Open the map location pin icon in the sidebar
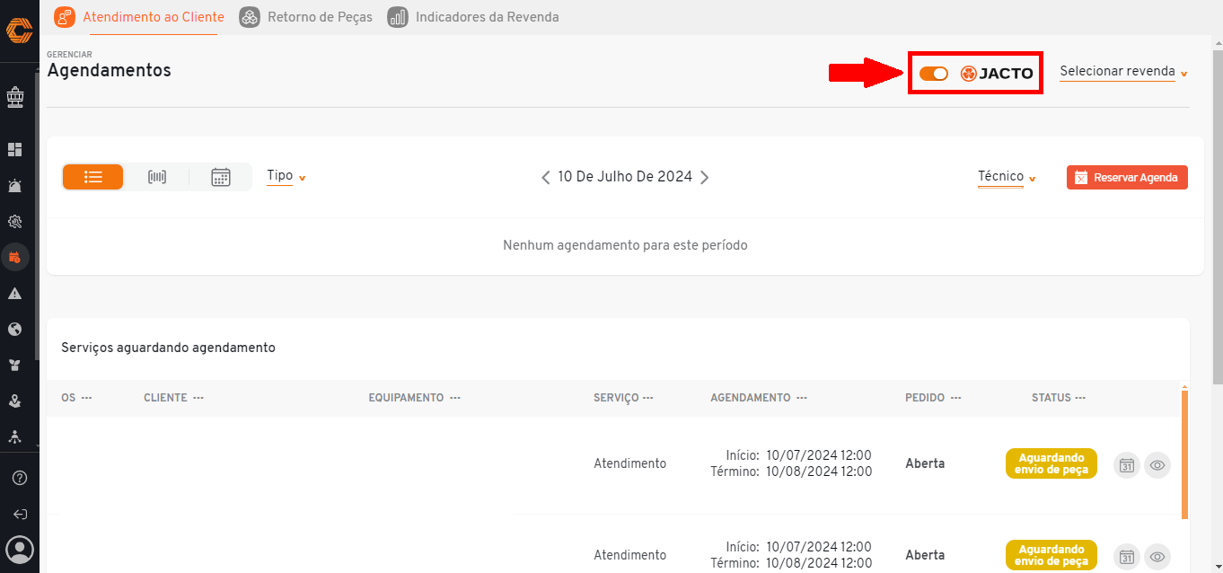 pyautogui.click(x=15, y=401)
